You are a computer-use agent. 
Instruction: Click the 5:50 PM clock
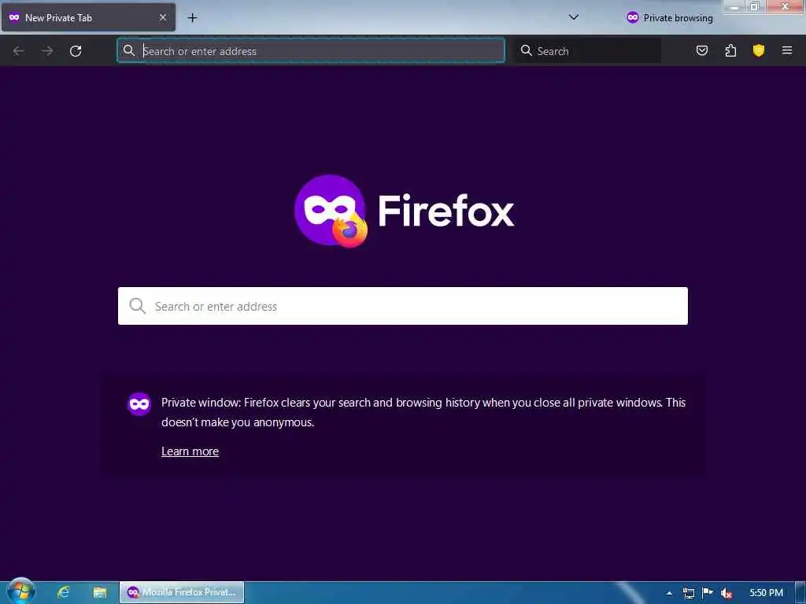767,593
